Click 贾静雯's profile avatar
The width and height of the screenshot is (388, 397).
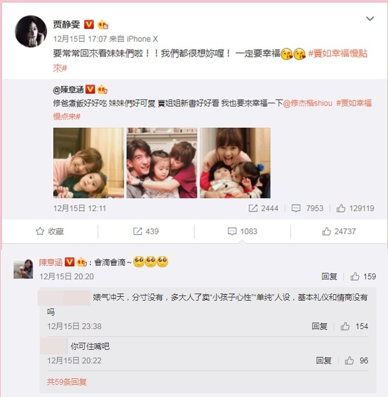click(31, 32)
